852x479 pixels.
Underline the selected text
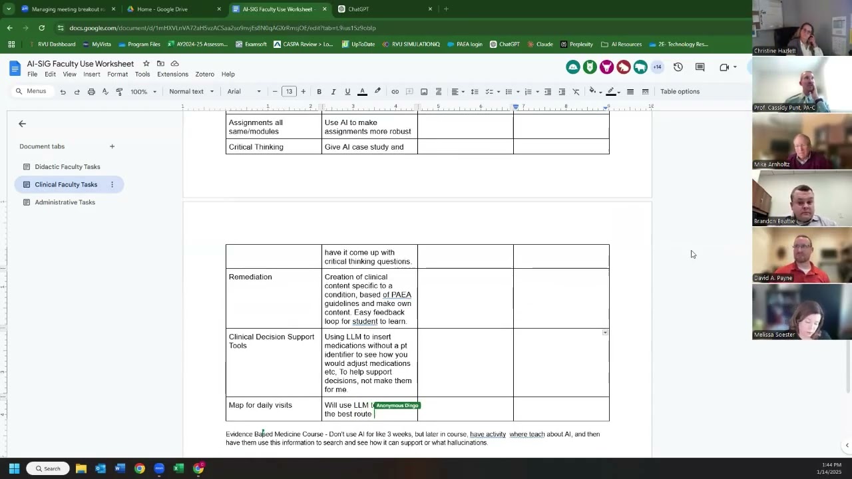[x=347, y=92]
